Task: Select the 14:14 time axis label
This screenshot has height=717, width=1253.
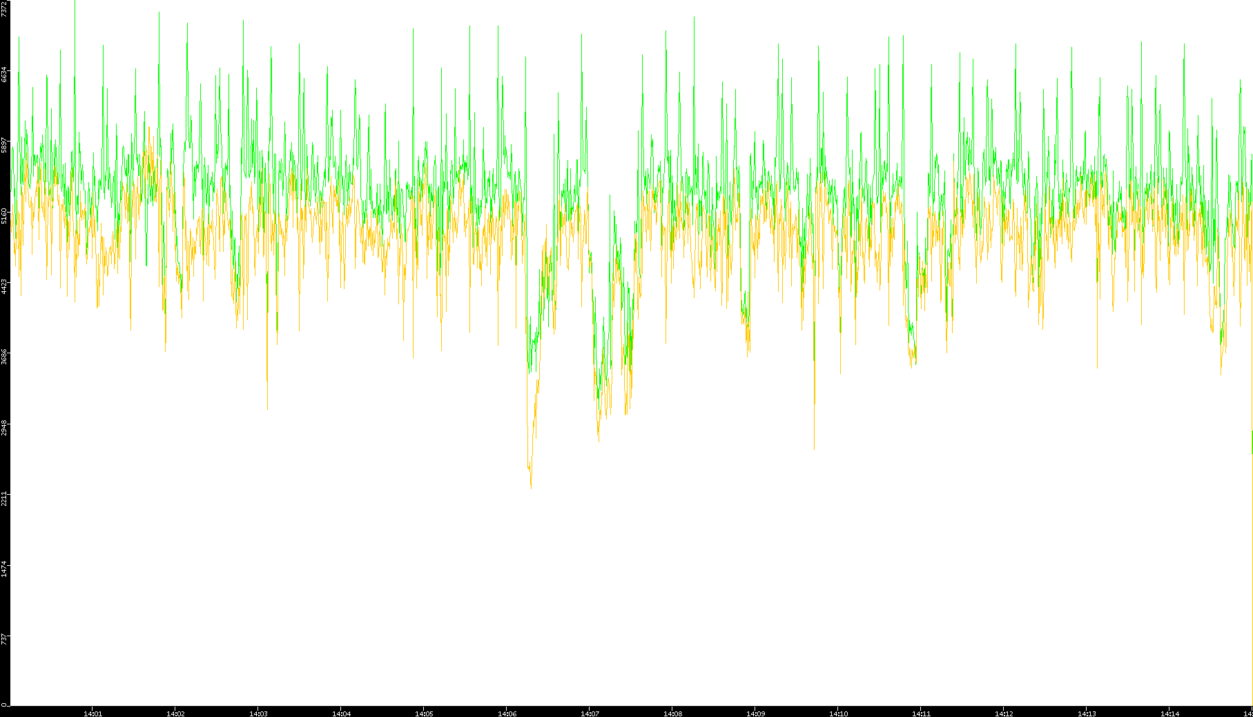Action: tap(1169, 714)
